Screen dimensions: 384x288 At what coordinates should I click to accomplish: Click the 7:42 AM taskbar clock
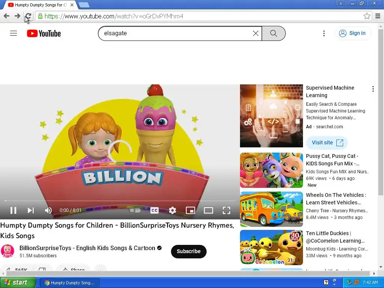click(x=370, y=283)
